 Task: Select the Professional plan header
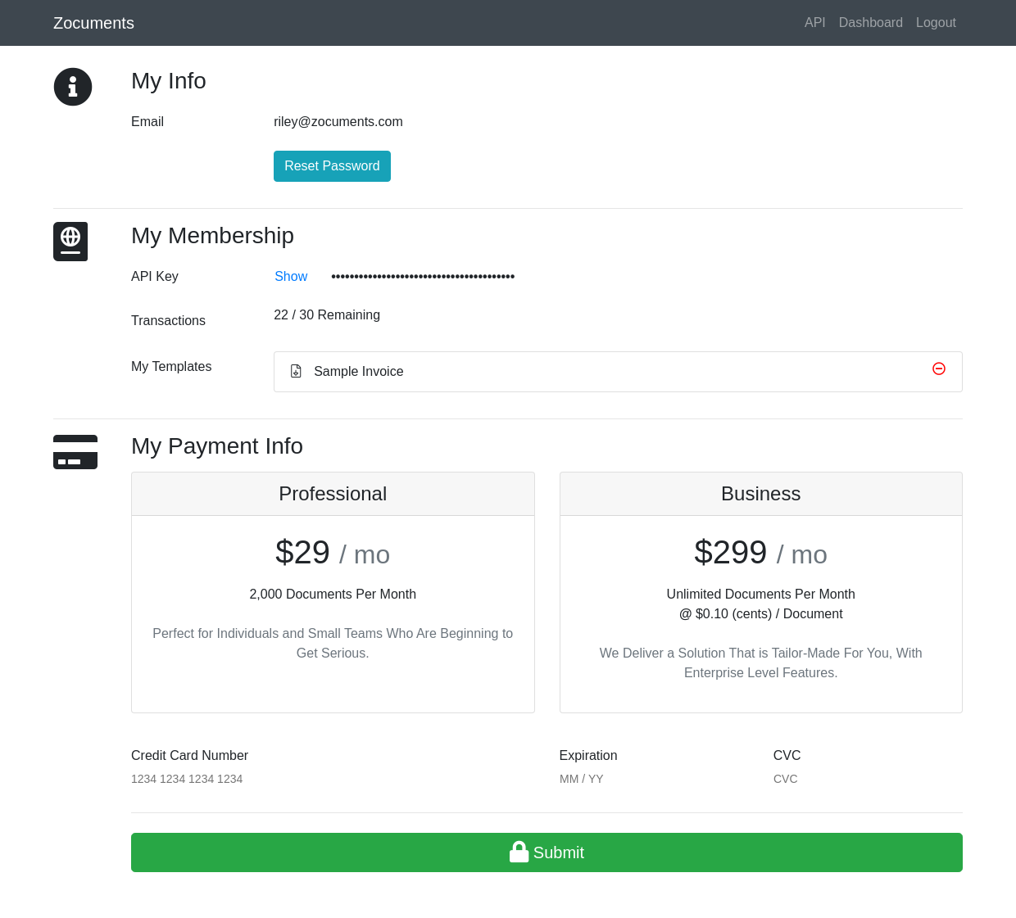(333, 494)
